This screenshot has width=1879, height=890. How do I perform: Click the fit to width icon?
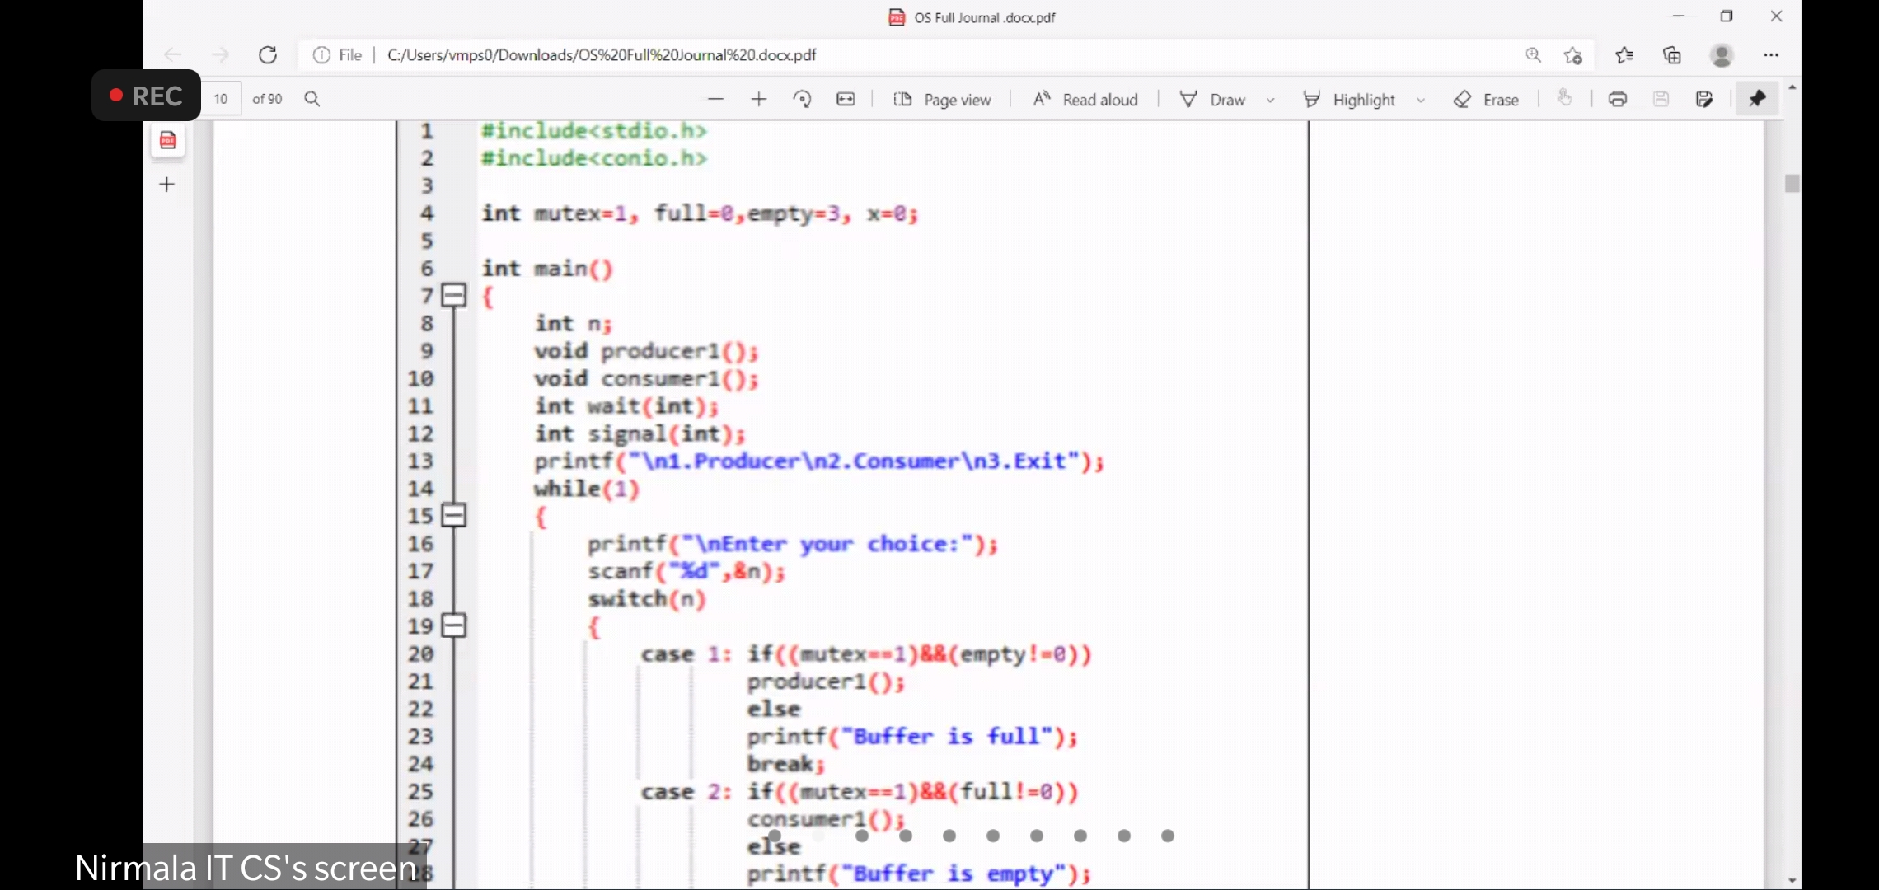(x=846, y=100)
